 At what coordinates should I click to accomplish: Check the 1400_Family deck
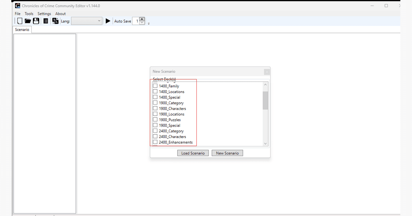pyautogui.click(x=155, y=86)
